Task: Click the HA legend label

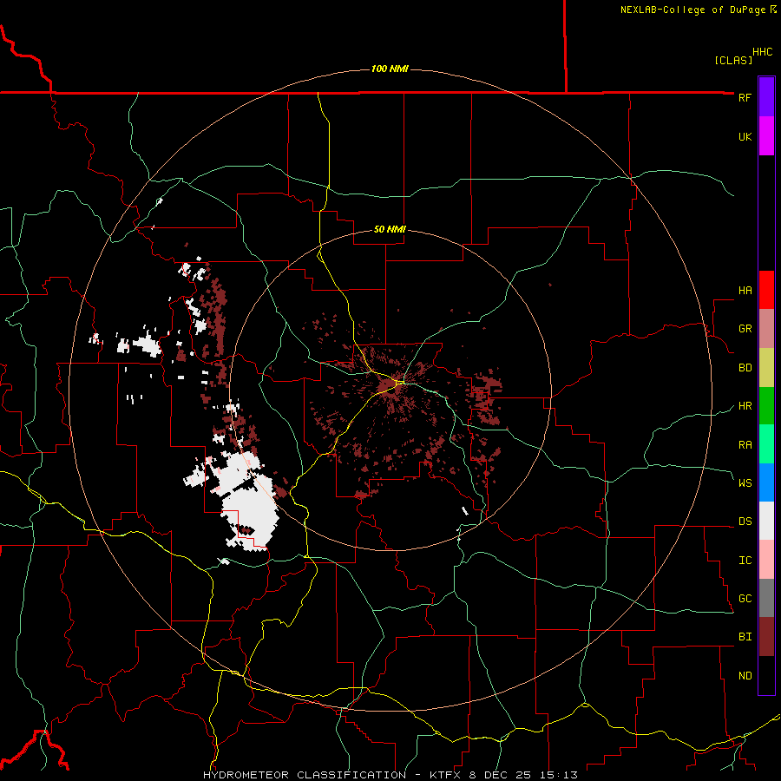Action: [x=745, y=291]
